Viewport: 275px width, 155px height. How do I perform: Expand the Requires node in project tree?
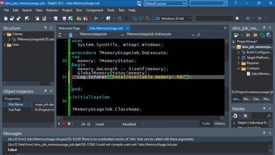pyautogui.click(x=238, y=63)
